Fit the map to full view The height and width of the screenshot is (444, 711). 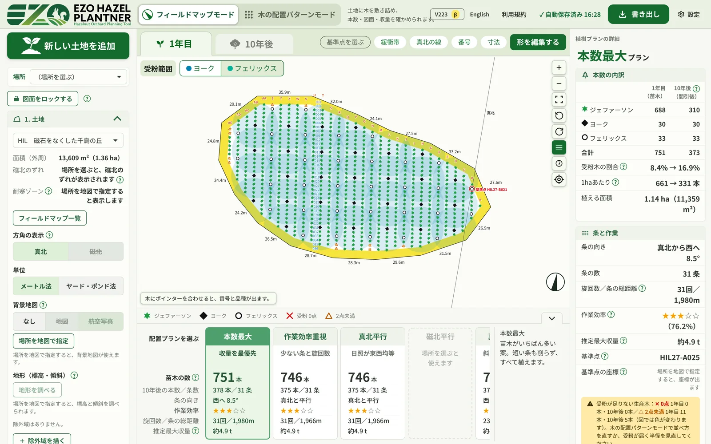click(x=559, y=99)
